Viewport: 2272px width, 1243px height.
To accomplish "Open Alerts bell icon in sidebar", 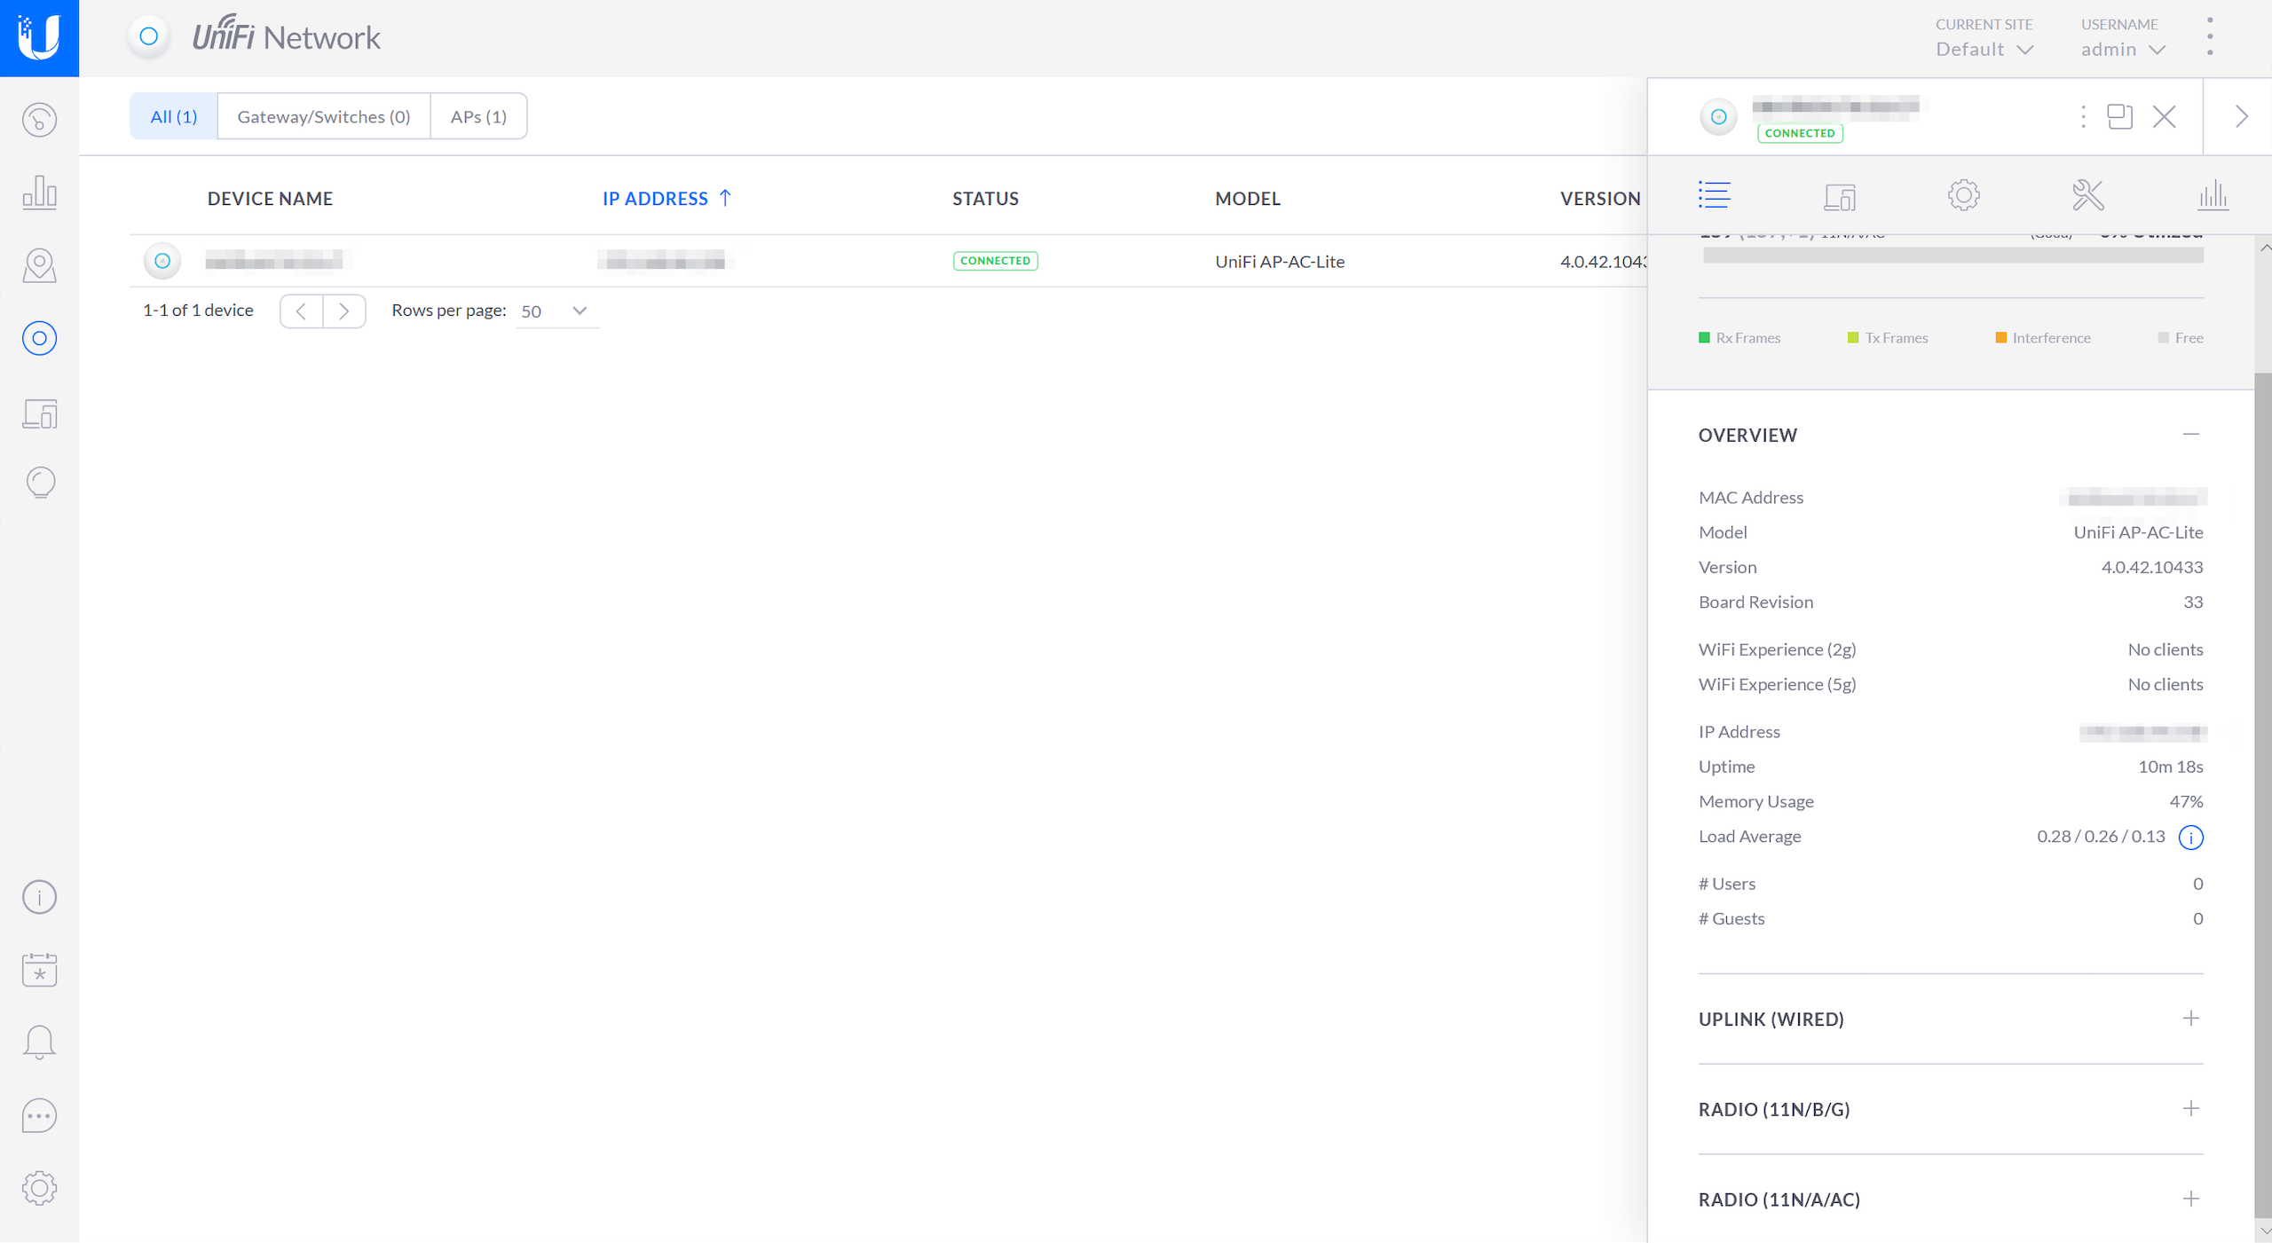I will [39, 1042].
